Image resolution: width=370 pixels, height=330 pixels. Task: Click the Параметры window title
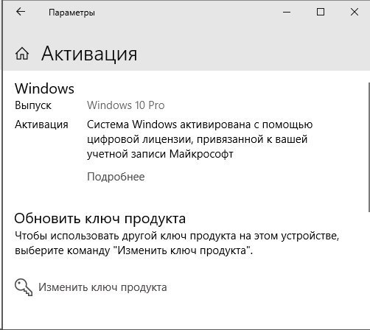71,13
